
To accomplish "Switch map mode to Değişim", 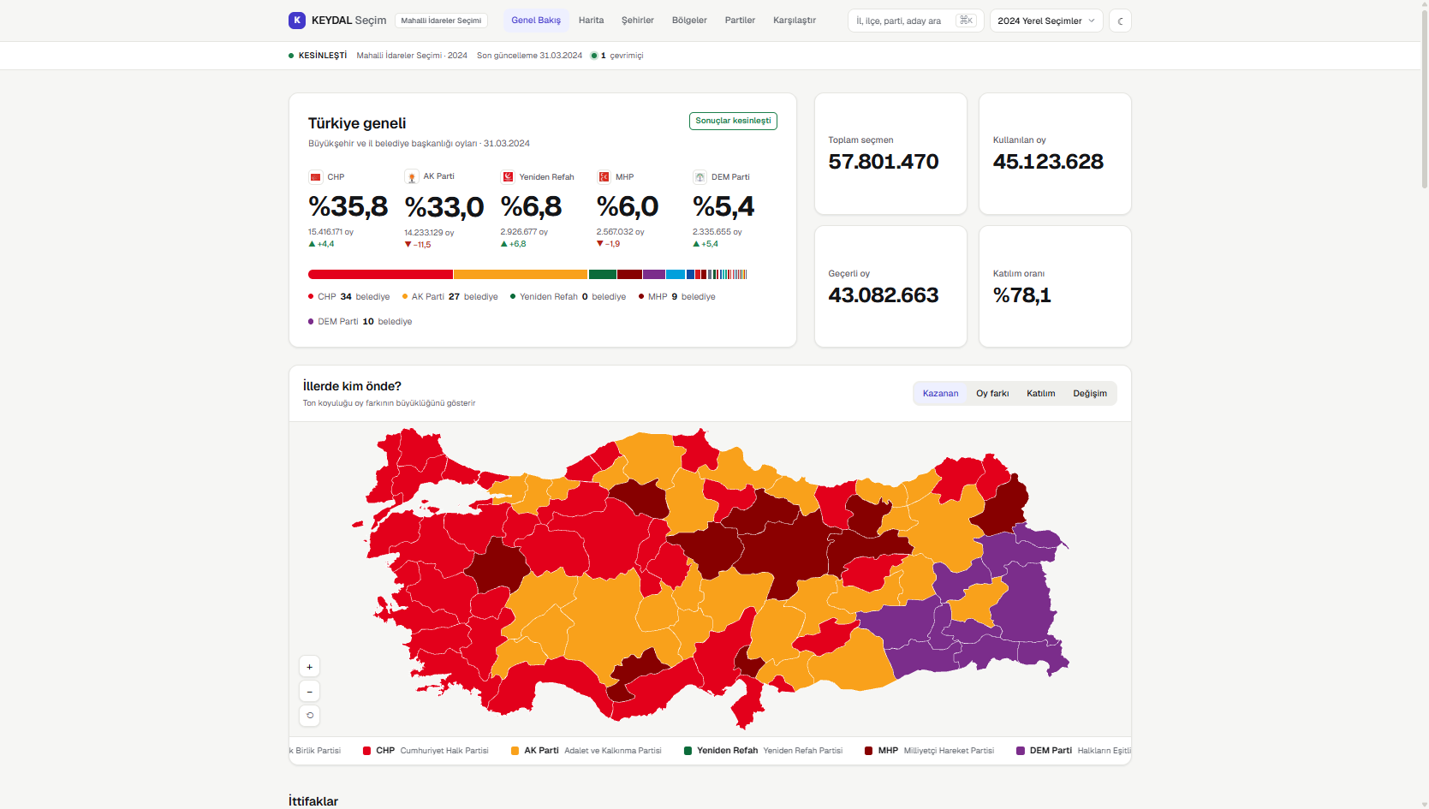I will [1090, 394].
